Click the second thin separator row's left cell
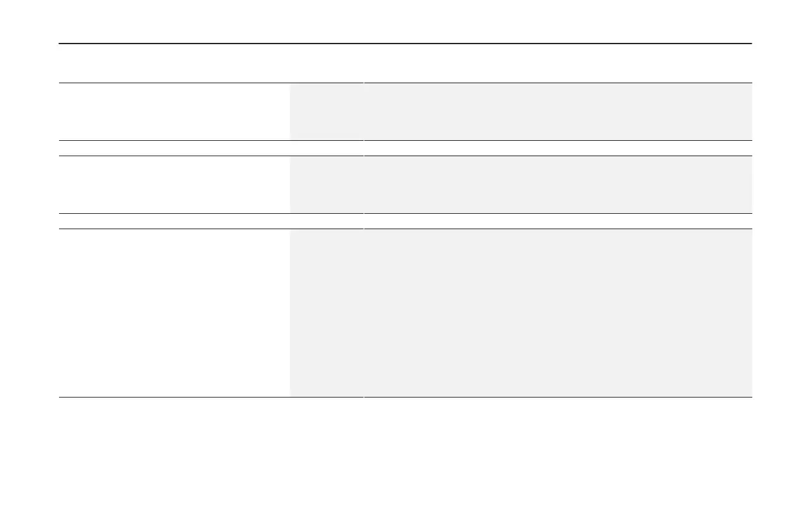The height and width of the screenshot is (507, 785). point(210,221)
